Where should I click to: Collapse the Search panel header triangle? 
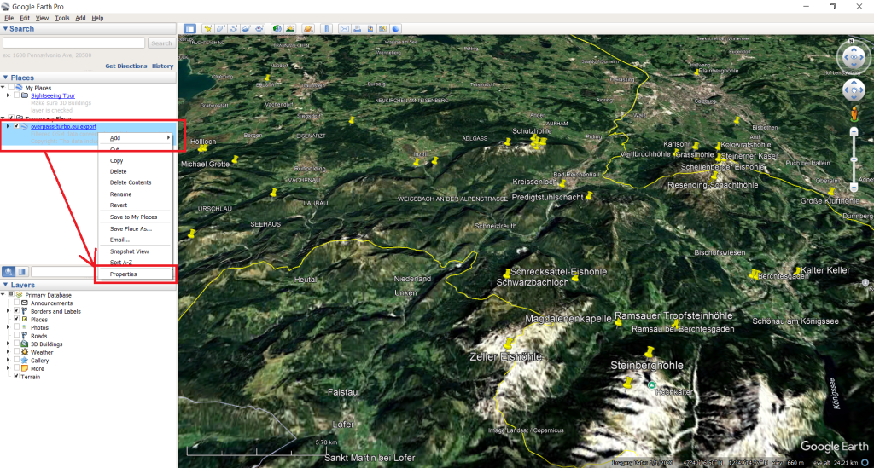(6, 28)
